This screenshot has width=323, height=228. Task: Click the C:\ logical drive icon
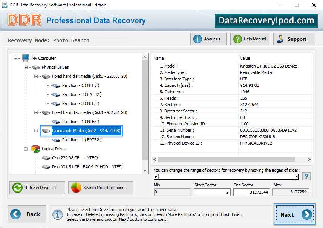coord(46,158)
